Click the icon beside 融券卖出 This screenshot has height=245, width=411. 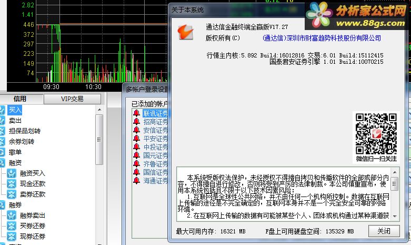pyautogui.click(x=12, y=215)
